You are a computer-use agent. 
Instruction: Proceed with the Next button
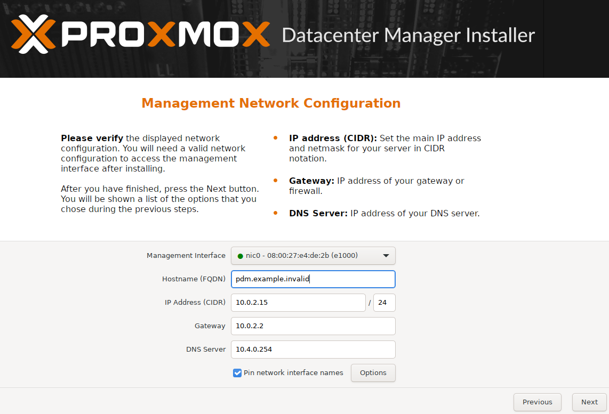[589, 402]
